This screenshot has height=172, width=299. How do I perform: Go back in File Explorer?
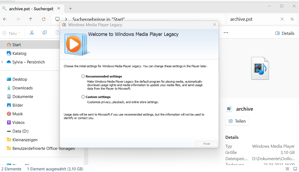(x=5, y=19)
